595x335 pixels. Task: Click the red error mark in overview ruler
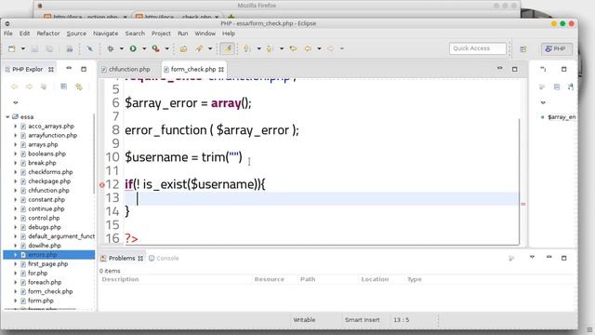click(x=523, y=204)
